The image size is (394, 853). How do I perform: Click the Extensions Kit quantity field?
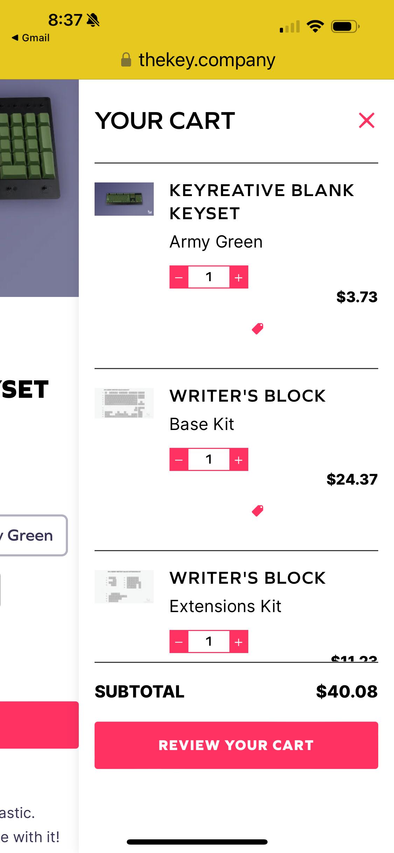click(x=209, y=642)
